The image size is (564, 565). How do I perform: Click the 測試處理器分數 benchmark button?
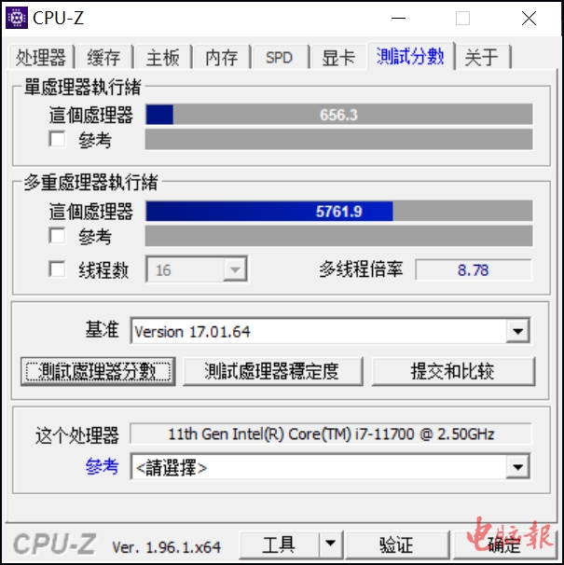pos(98,371)
